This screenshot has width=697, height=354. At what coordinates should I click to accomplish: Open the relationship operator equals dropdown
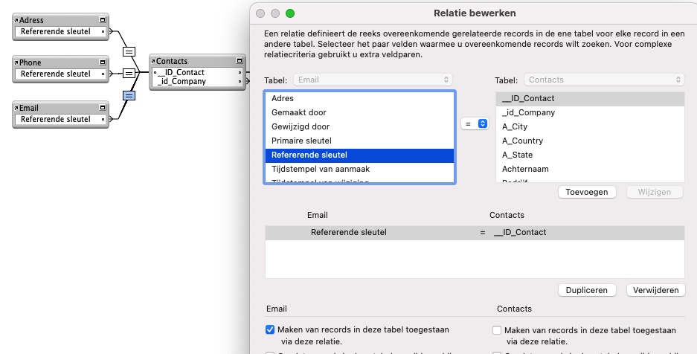474,123
